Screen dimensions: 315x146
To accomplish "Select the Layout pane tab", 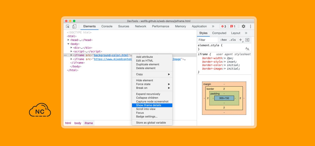I will coord(236,33).
